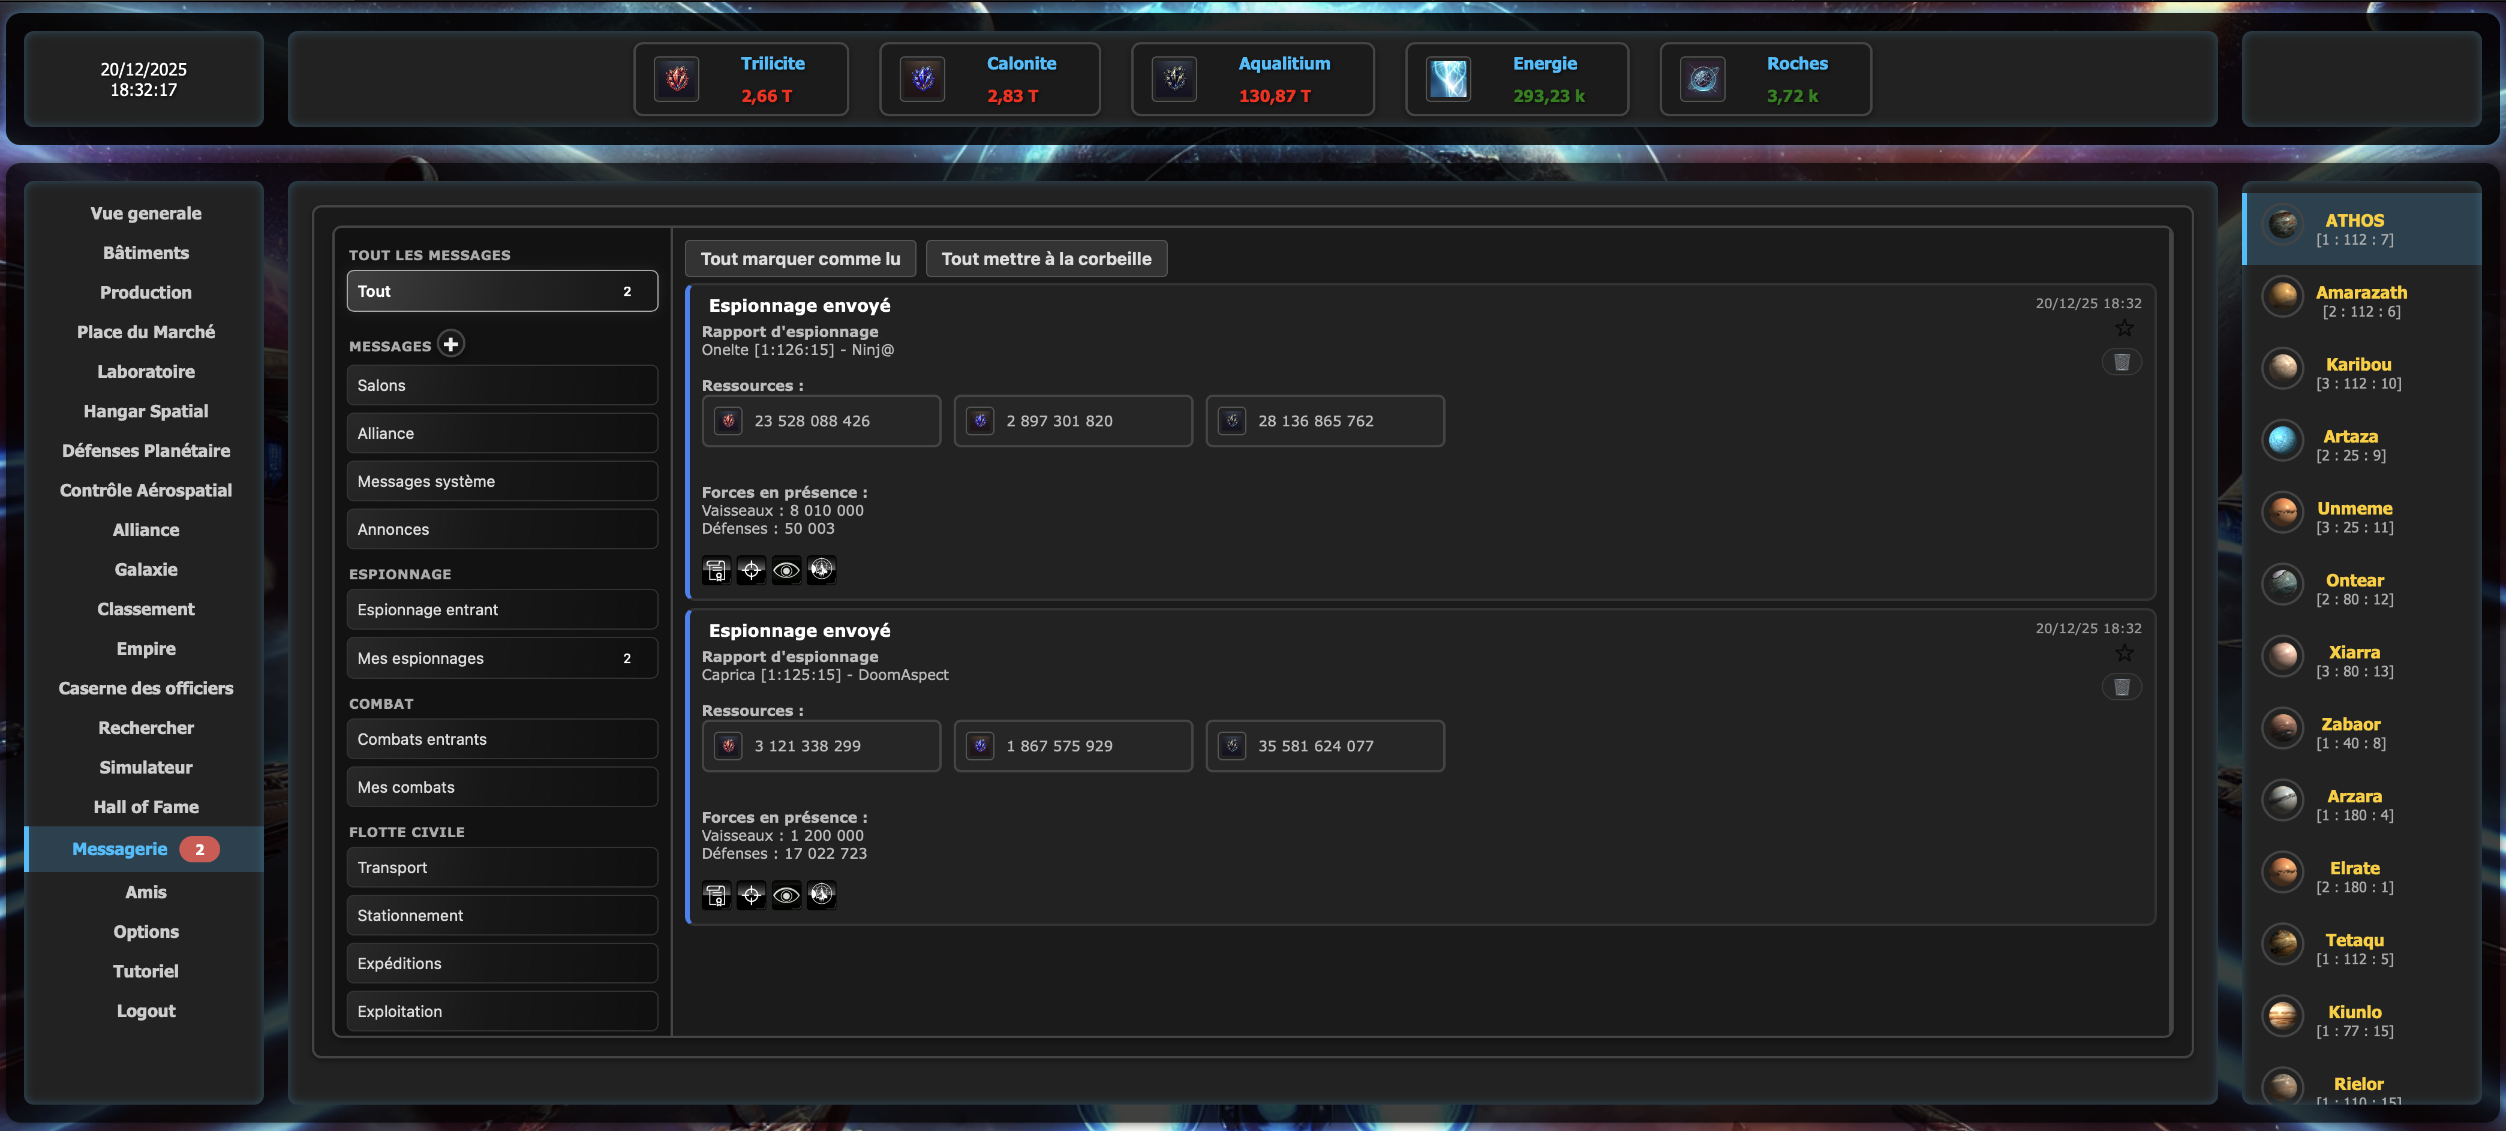This screenshot has width=2506, height=1131.
Task: Click trash icon on Caprica DoomAspect report
Action: tap(2122, 688)
